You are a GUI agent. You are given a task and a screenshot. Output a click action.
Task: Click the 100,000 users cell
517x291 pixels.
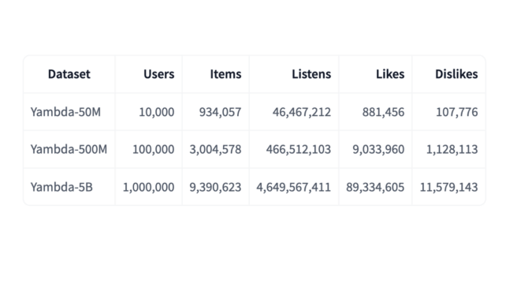coord(154,150)
